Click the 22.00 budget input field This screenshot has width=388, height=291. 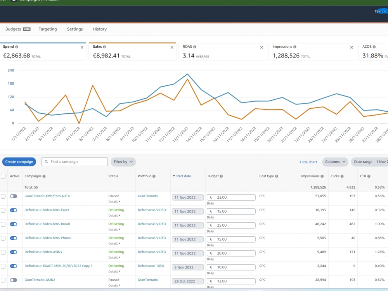231,197
